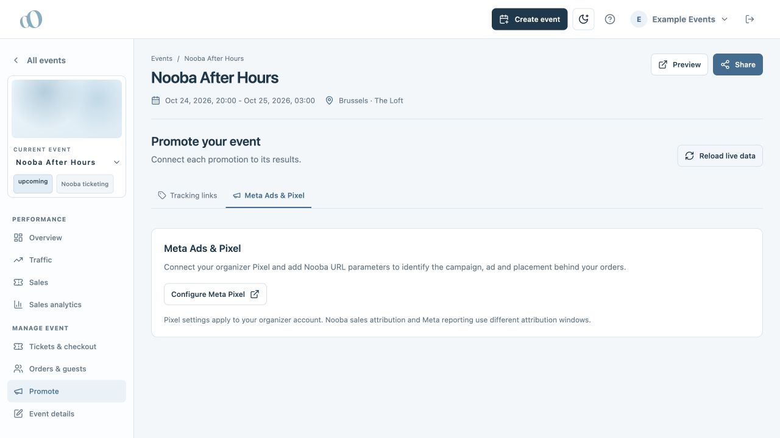This screenshot has width=780, height=438.
Task: Click the Nooba After Hours breadcrumb
Action: click(214, 58)
